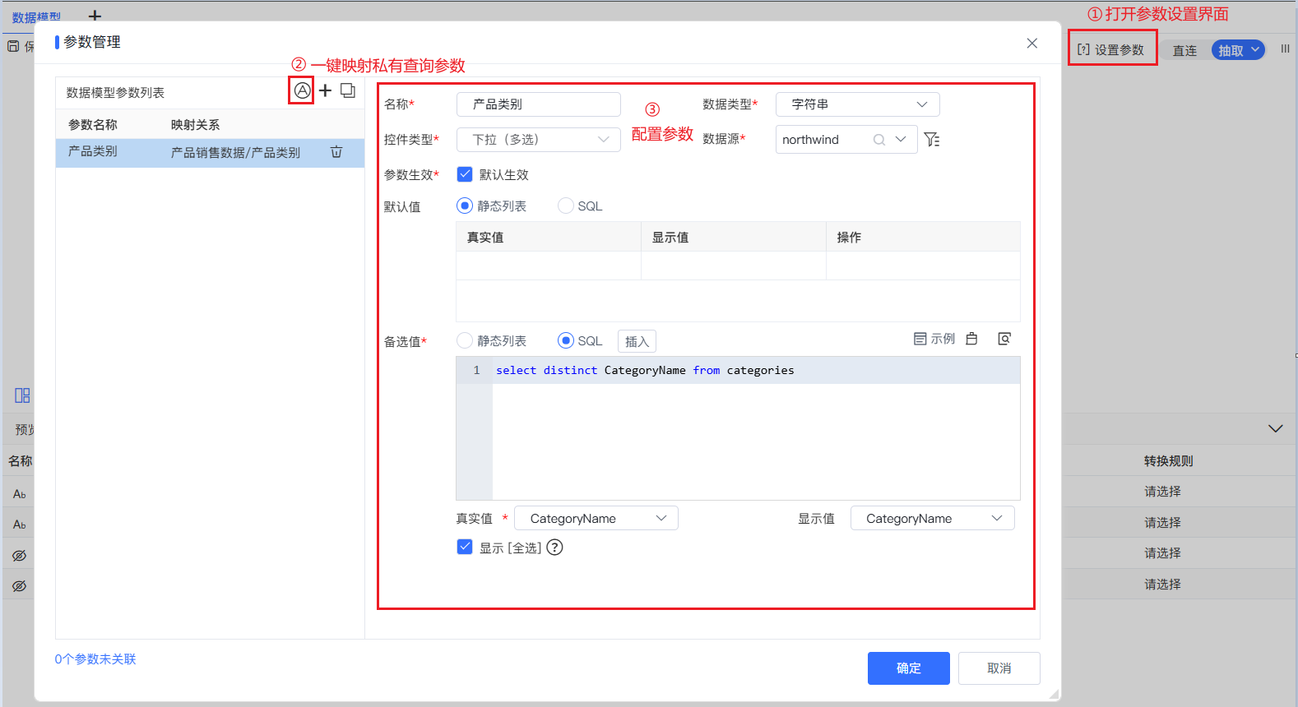
Task: Toggle the first hidden-eye field icon
Action: coord(20,556)
